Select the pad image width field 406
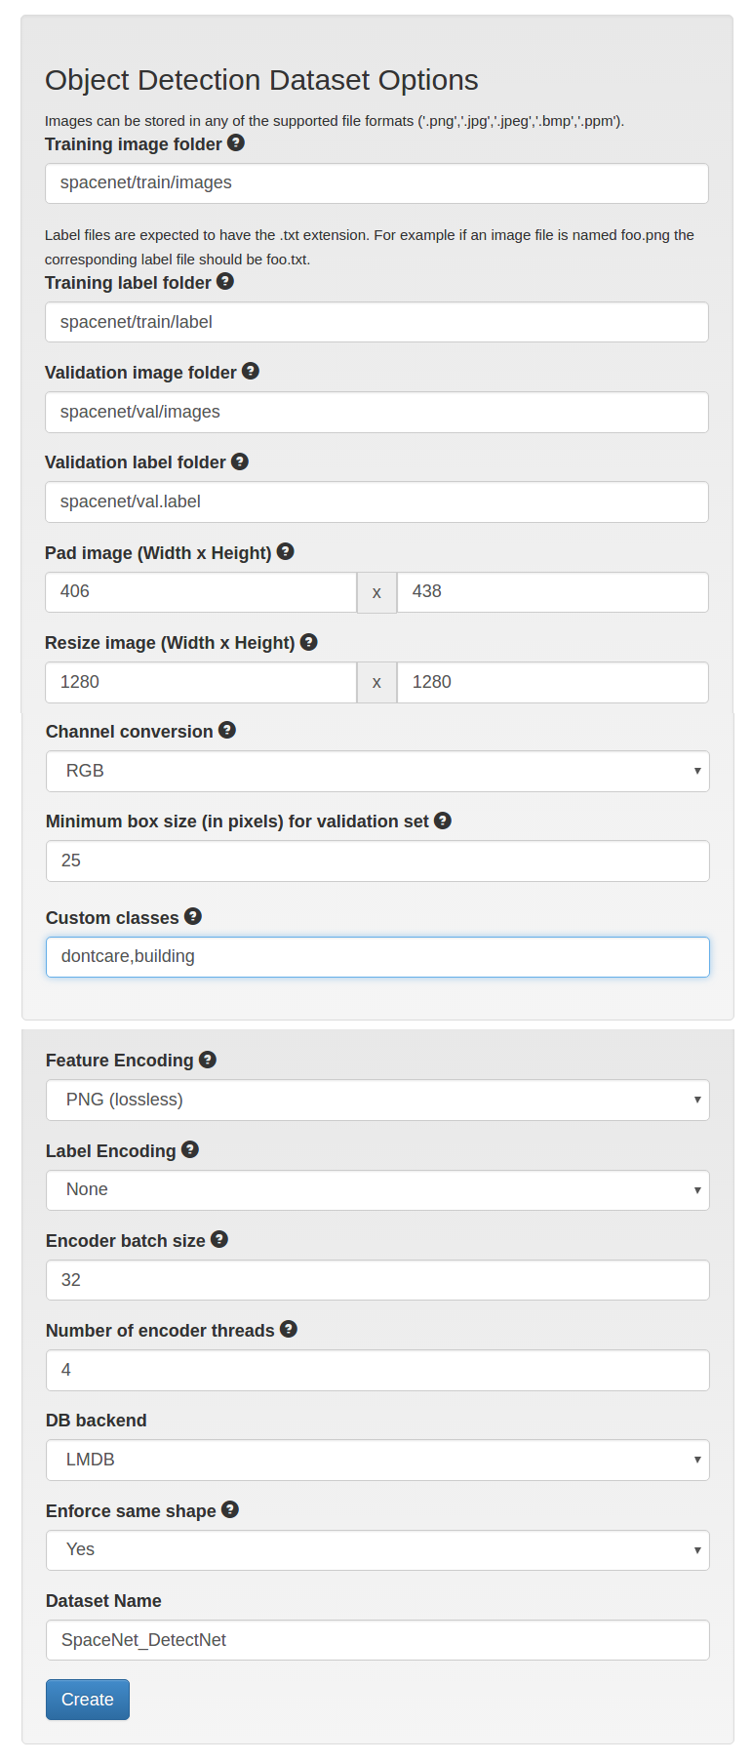The width and height of the screenshot is (752, 1763). click(201, 591)
